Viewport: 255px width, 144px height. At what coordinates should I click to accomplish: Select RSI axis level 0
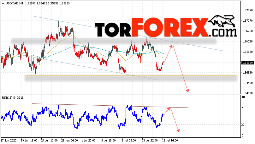(242, 136)
